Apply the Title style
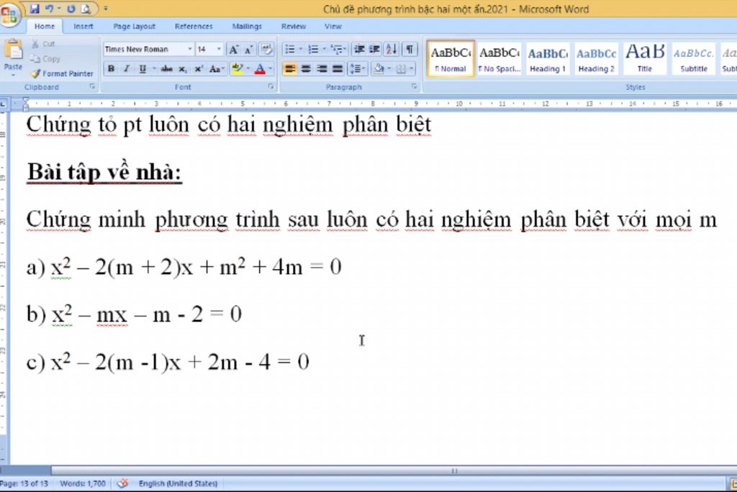The width and height of the screenshot is (737, 492). point(644,59)
